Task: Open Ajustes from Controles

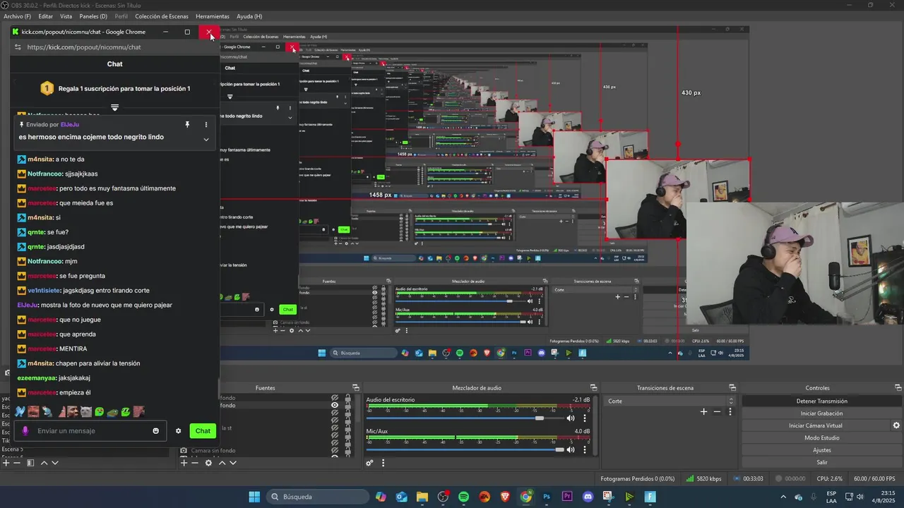Action: coord(821,450)
